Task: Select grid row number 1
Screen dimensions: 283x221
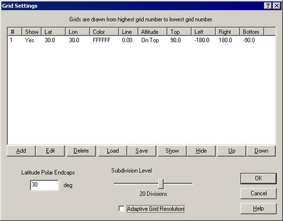Action: pyautogui.click(x=141, y=40)
